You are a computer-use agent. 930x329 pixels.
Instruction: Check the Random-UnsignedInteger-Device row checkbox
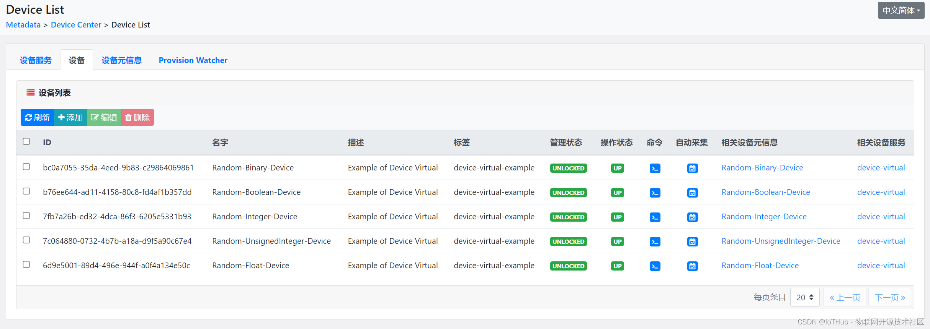coord(26,240)
